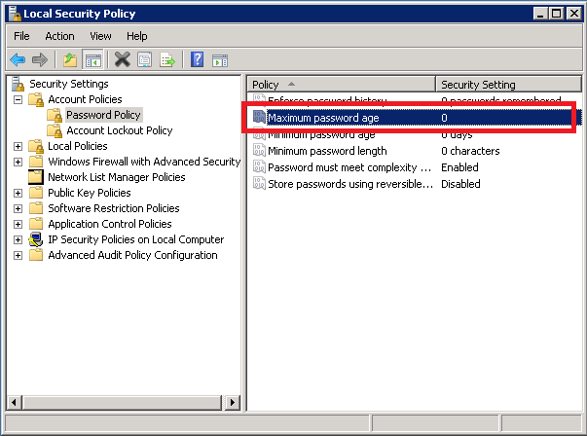Click the Export List toolbar icon

167,59
